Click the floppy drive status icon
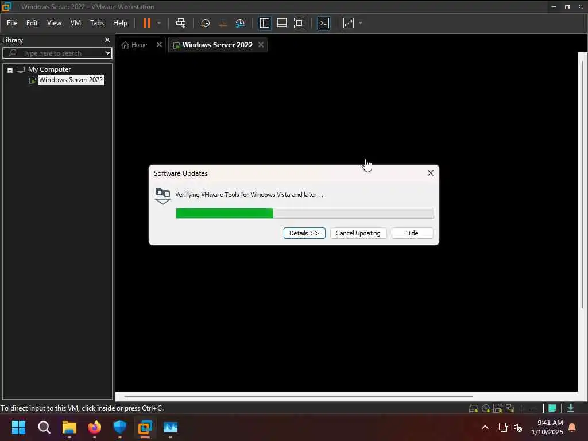 point(498,408)
